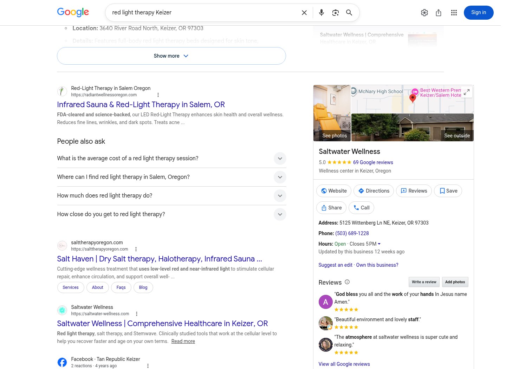
Task: Expand AI overview with Show more
Action: tap(171, 56)
